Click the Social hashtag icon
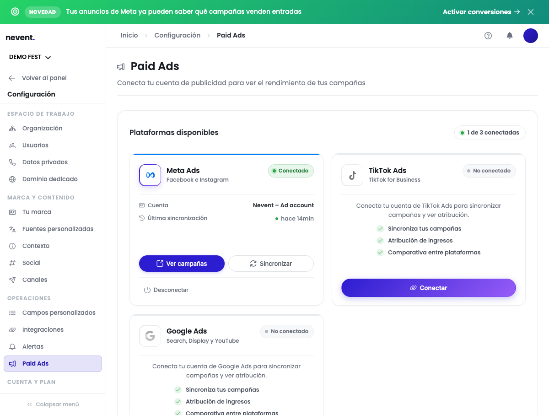This screenshot has width=549, height=415. (x=13, y=263)
